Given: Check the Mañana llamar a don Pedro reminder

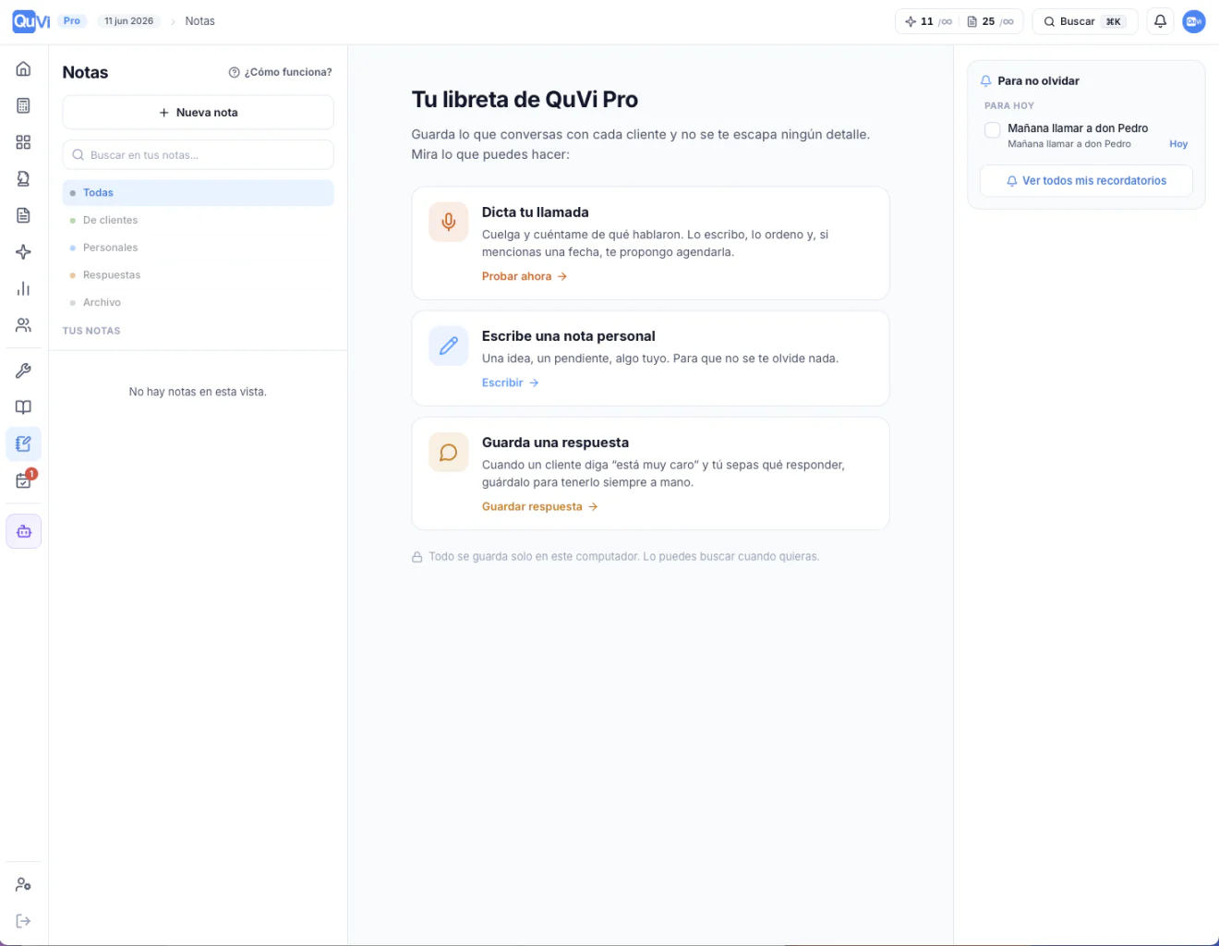Looking at the screenshot, I should pyautogui.click(x=993, y=130).
